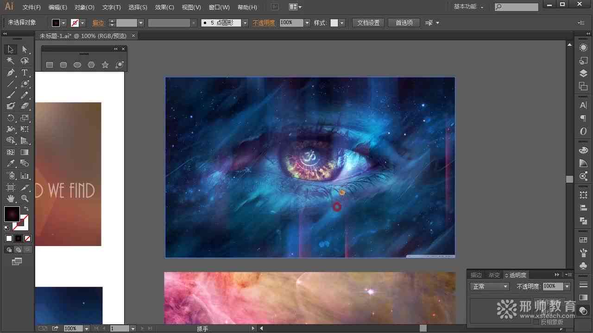Select the Scale tool
This screenshot has width=593, height=333.
click(25, 118)
